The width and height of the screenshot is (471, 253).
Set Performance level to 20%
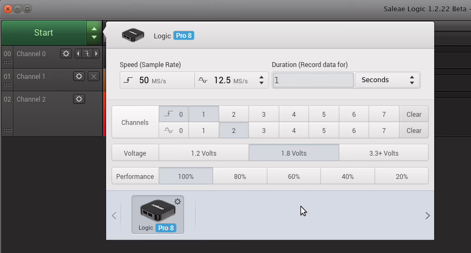pos(401,176)
